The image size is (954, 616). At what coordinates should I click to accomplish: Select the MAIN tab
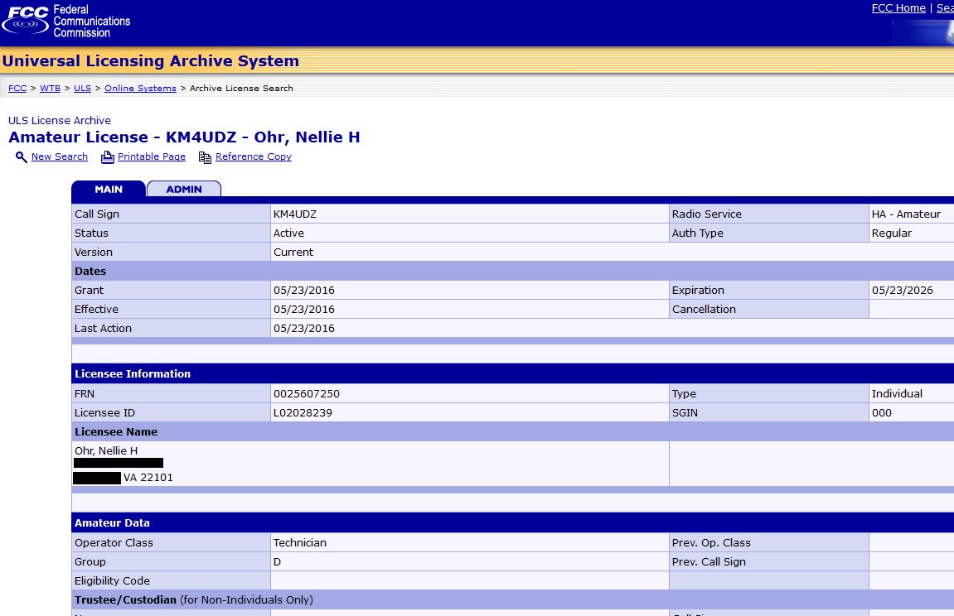point(109,189)
